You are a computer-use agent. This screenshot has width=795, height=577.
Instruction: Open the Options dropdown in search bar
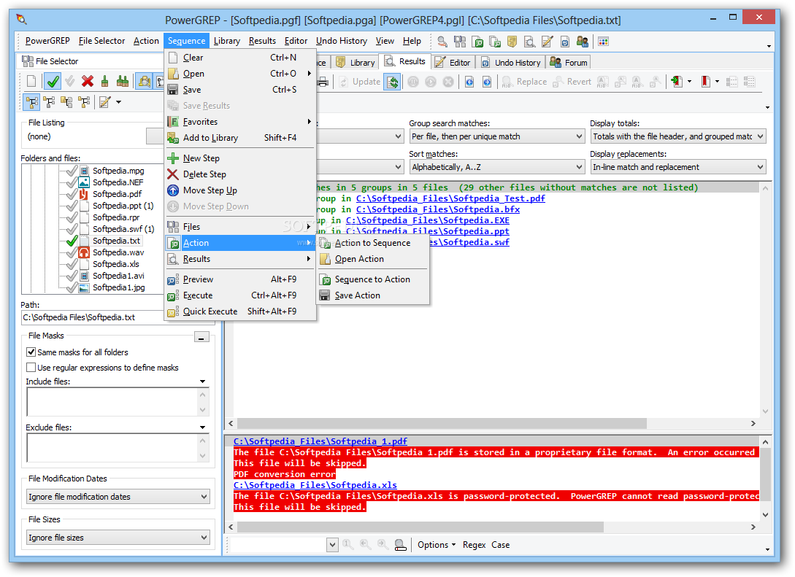tap(436, 545)
